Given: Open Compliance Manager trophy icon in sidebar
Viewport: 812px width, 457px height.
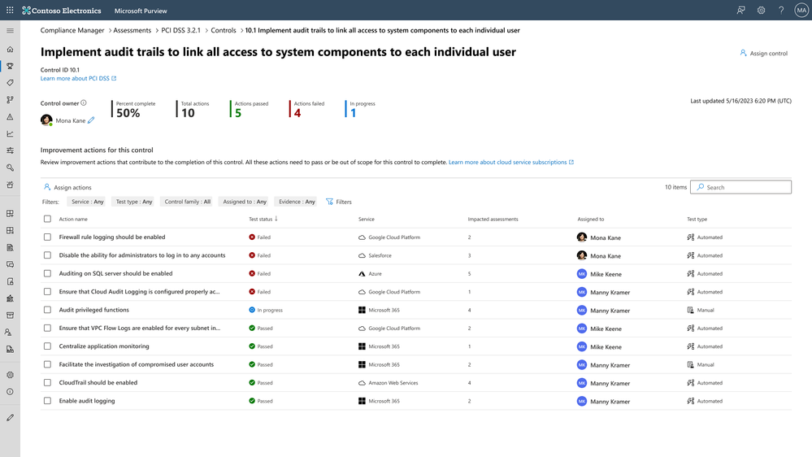Looking at the screenshot, I should (x=10, y=66).
